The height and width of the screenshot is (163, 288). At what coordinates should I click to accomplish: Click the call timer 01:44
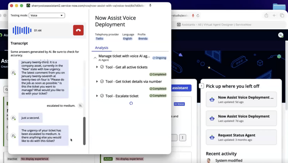[x=38, y=31]
